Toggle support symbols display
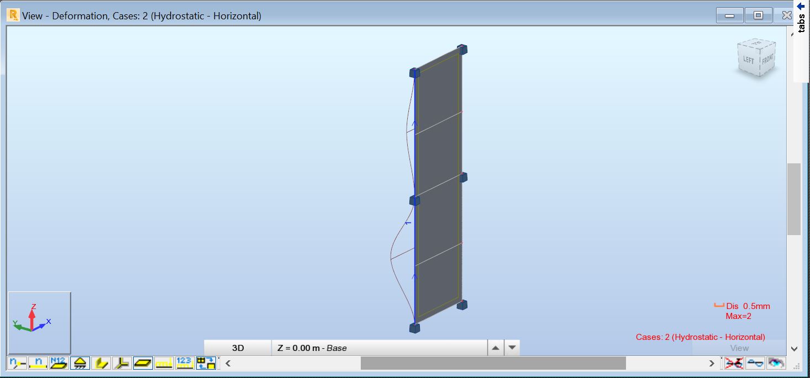 pyautogui.click(x=80, y=363)
